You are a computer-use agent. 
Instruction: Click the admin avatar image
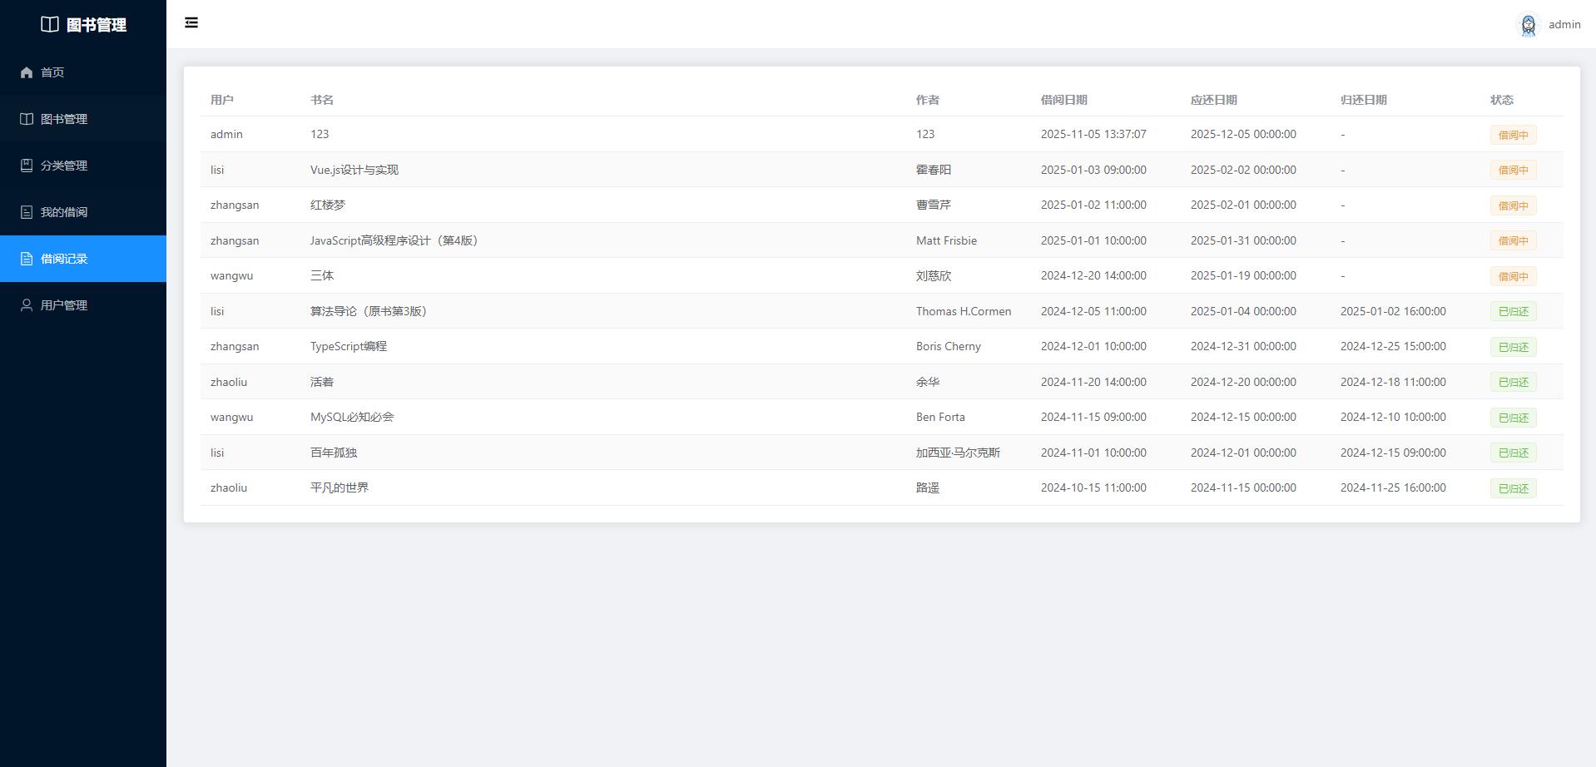point(1528,25)
